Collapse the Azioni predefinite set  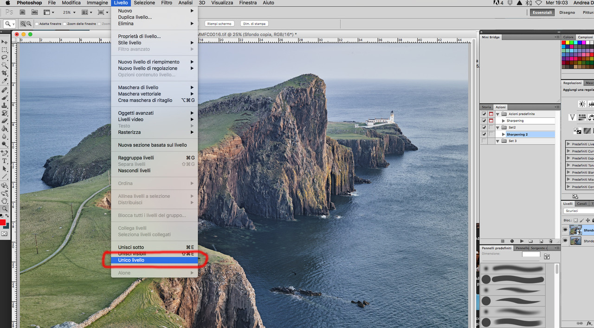tap(497, 114)
